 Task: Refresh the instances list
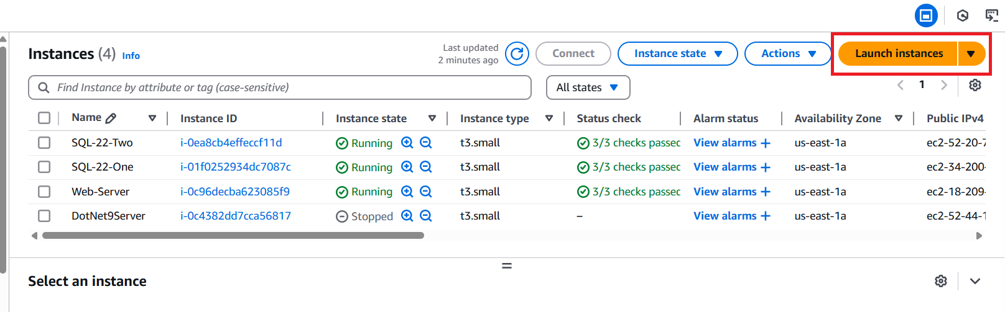coord(517,54)
